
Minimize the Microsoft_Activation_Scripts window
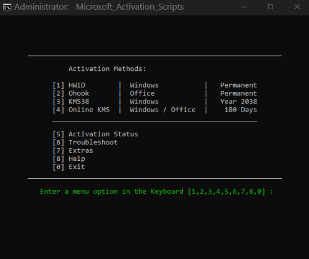244,7
